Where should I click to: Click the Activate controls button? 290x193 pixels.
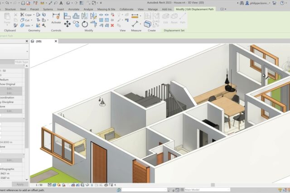56,18
